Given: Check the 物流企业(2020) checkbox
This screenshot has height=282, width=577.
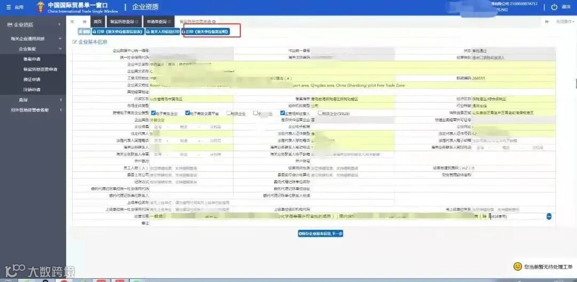Looking at the screenshot, I should tap(320, 113).
